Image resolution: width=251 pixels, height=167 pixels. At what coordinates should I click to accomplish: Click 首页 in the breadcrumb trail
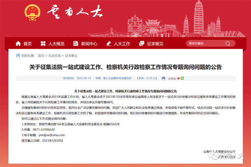(41, 56)
